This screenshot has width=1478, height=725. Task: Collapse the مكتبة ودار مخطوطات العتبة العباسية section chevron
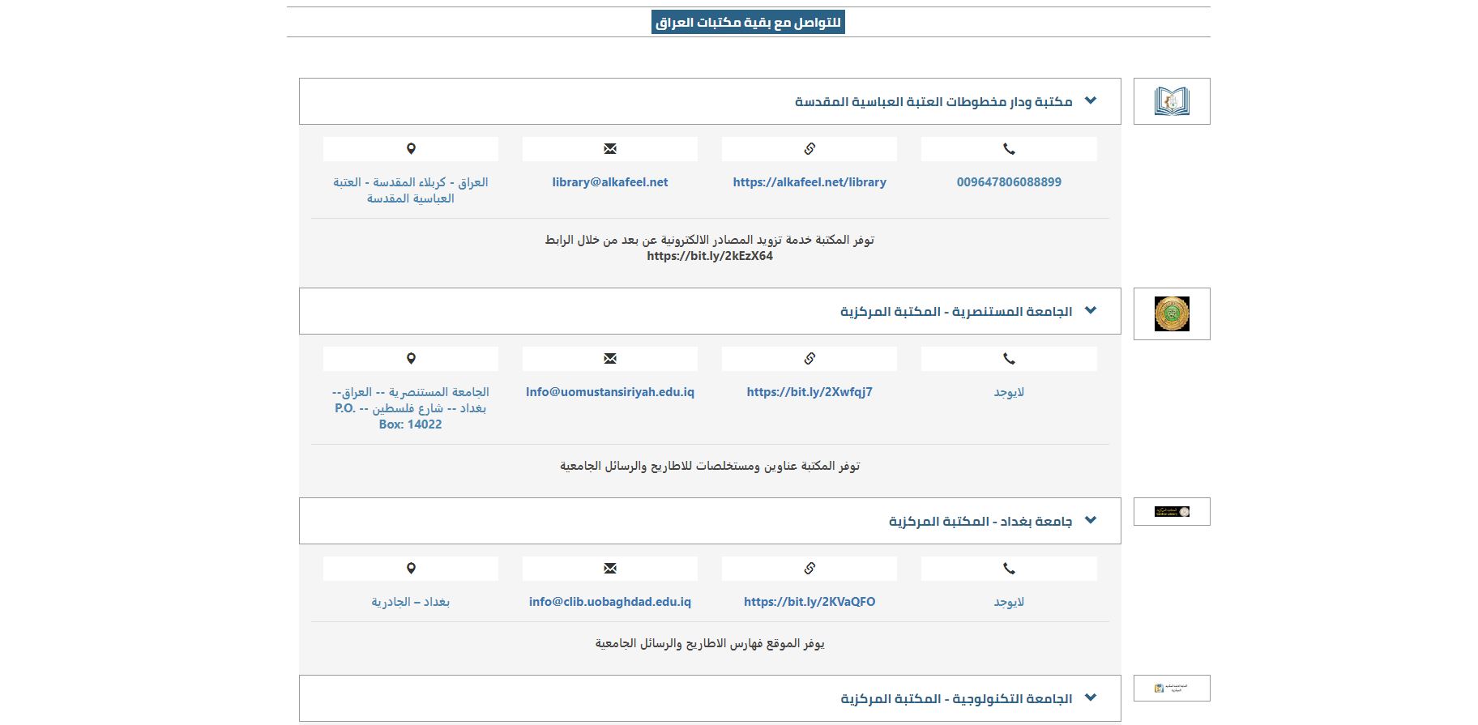point(1091,100)
